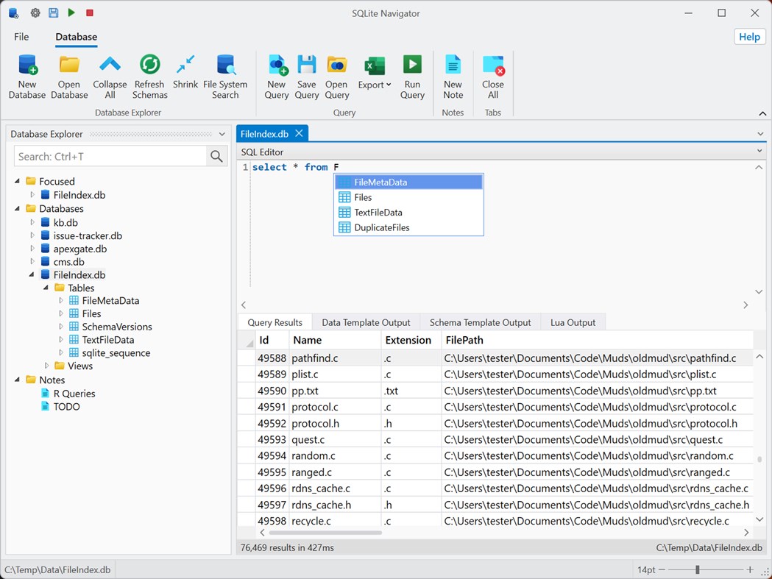Click the zoom-in plus button
772x579 pixels.
pyautogui.click(x=750, y=569)
